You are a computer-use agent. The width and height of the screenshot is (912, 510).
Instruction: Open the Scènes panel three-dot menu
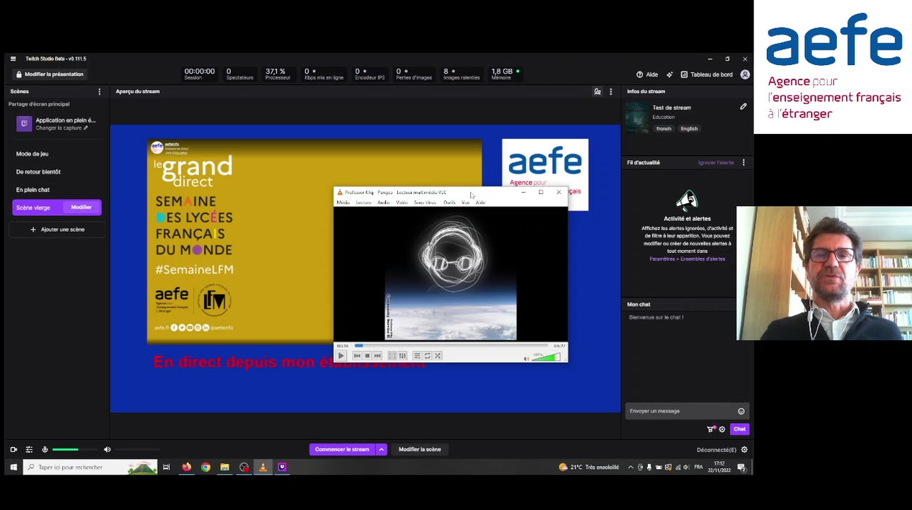pos(99,91)
